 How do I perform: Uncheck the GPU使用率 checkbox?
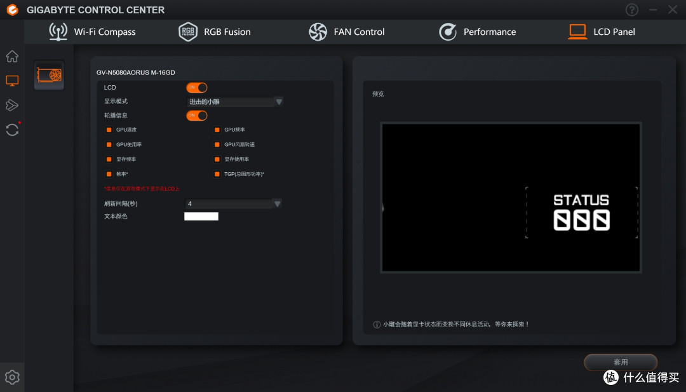coord(109,145)
